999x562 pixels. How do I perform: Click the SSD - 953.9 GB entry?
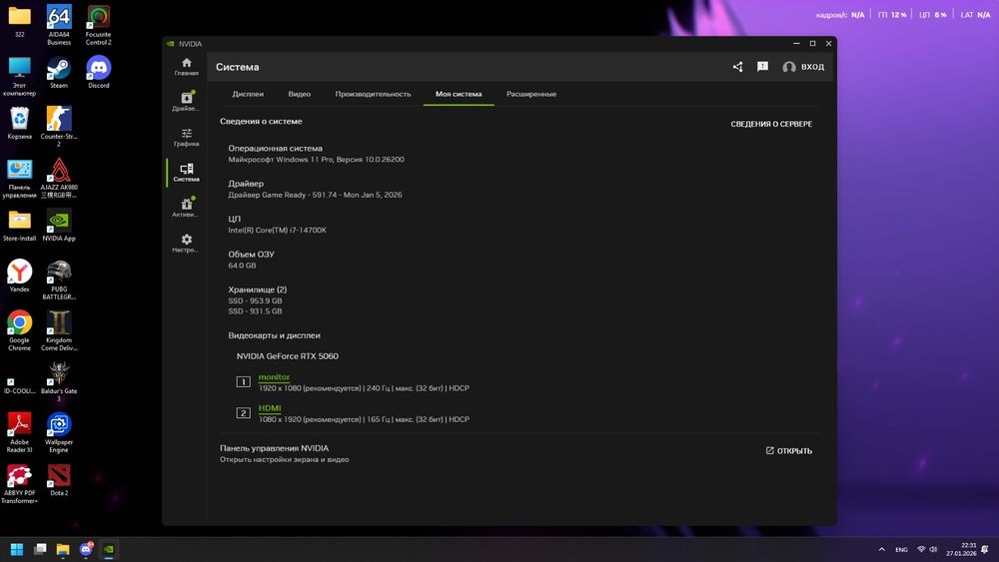pyautogui.click(x=255, y=300)
